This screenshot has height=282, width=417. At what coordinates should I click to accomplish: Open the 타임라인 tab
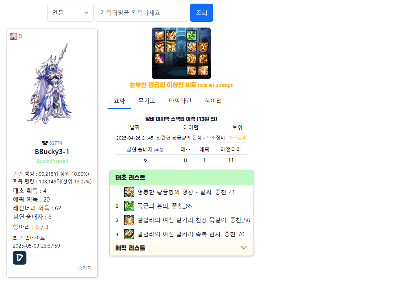[x=180, y=101]
